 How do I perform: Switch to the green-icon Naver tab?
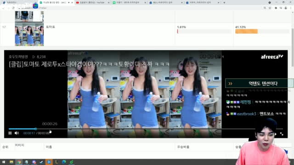[x=130, y=3]
